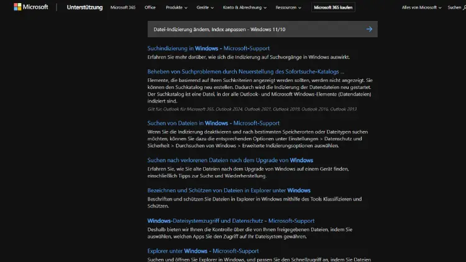This screenshot has width=466, height=262.
Task: Click the description 'Beschriften und schützen Sie Dateien'
Action: click(x=254, y=202)
